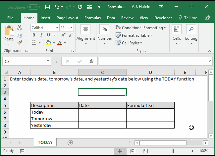Select all cells via corner triangle

coord(6,72)
